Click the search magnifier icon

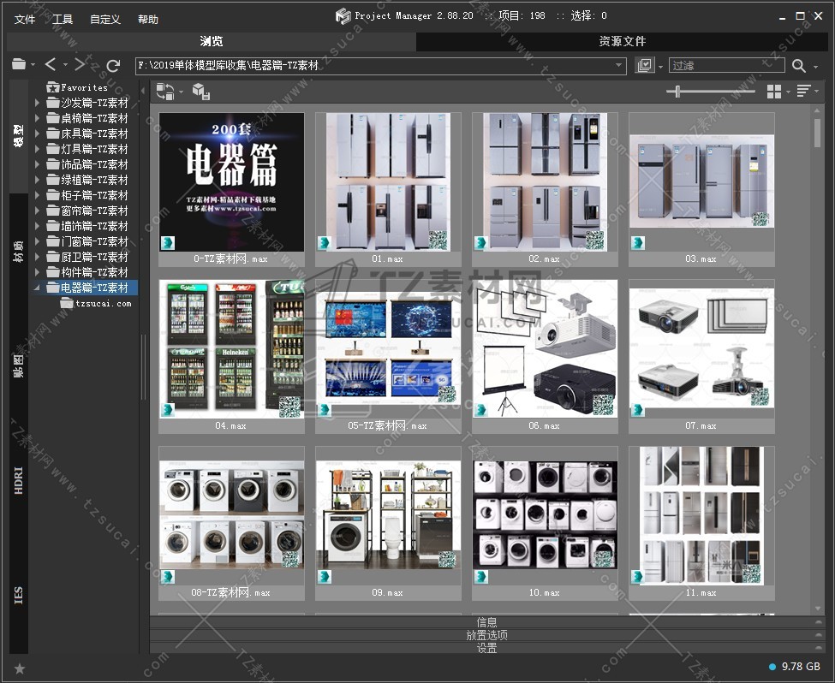click(x=798, y=66)
